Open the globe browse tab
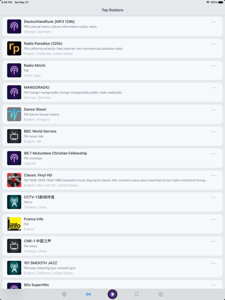This screenshot has height=300, width=225. (64, 294)
